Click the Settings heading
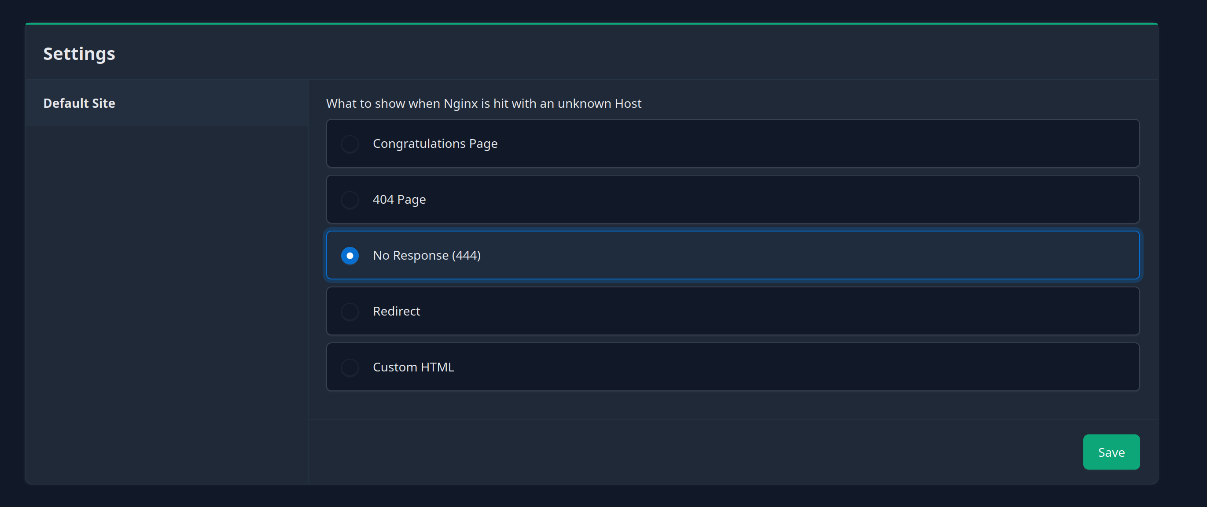This screenshot has width=1207, height=507. pos(79,54)
